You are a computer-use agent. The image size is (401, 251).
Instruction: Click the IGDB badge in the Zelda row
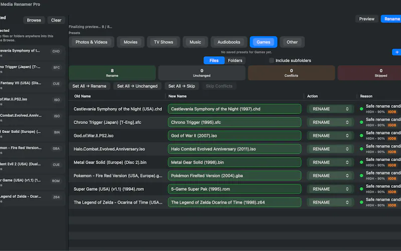point(392,205)
